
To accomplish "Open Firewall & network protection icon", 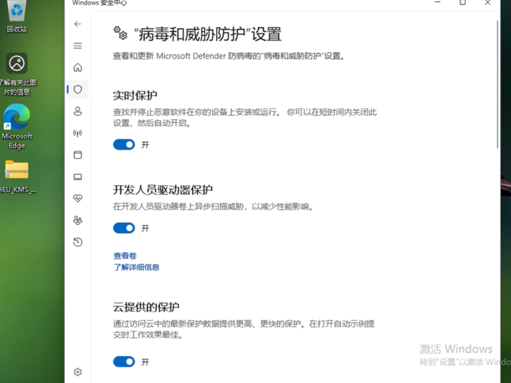I will click(78, 133).
